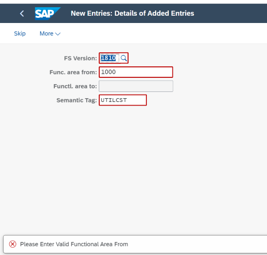This screenshot has width=267, height=255.
Task: Click the red error icon in status bar
Action: 13,244
